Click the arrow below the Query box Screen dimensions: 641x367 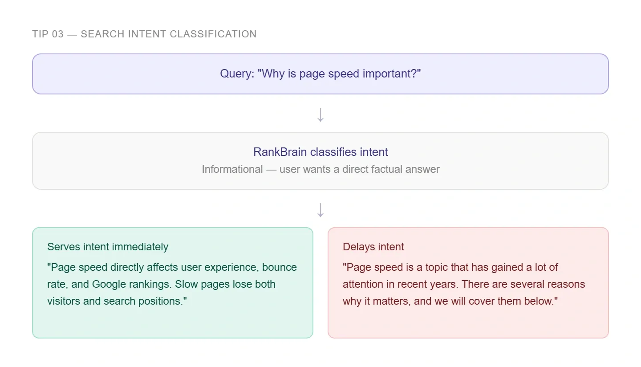(320, 114)
